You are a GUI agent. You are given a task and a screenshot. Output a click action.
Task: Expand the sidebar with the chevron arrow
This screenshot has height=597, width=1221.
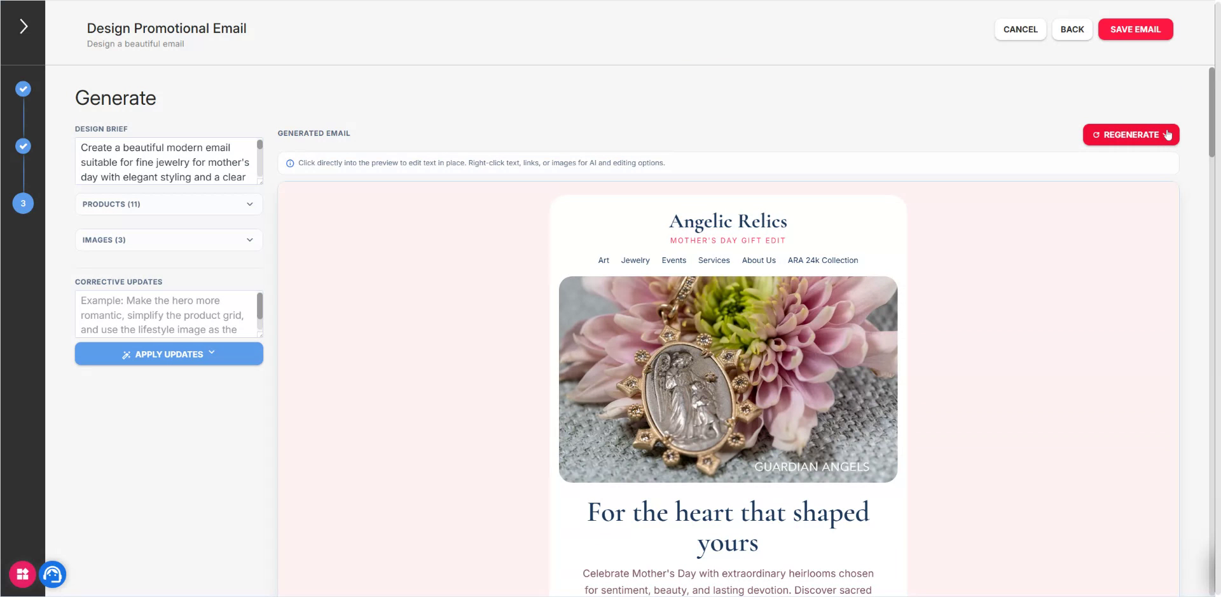(x=24, y=26)
